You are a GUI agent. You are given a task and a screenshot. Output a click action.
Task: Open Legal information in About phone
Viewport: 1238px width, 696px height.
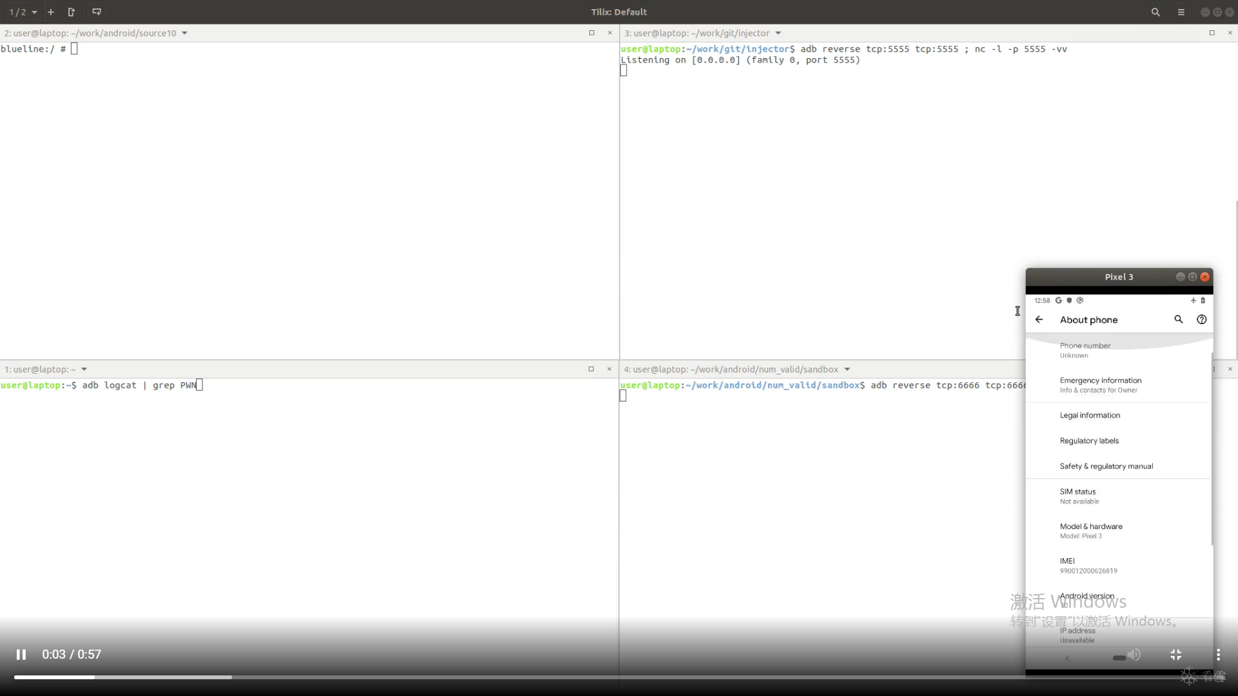tap(1090, 416)
